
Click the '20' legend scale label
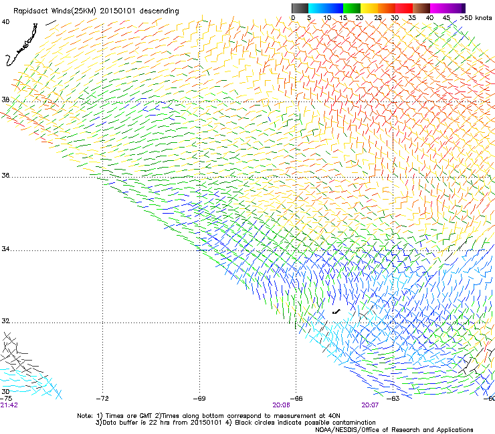[359, 17]
